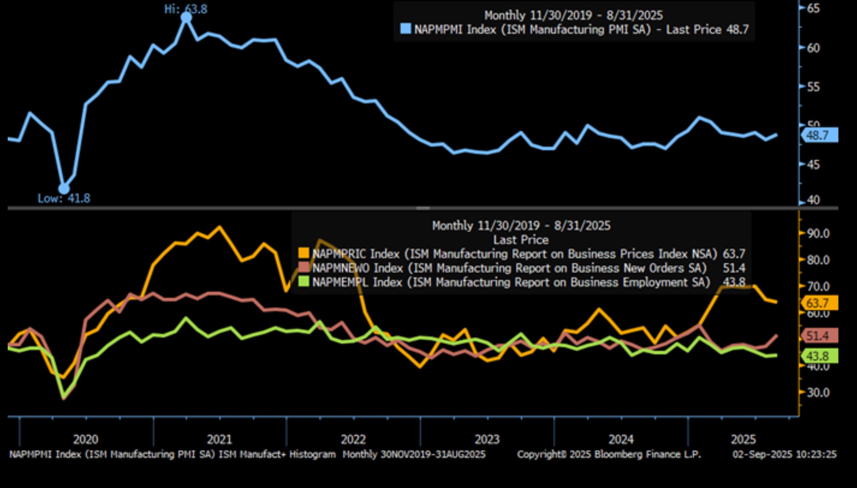
Task: Click the 51.4 pink price tag
Action: (820, 336)
